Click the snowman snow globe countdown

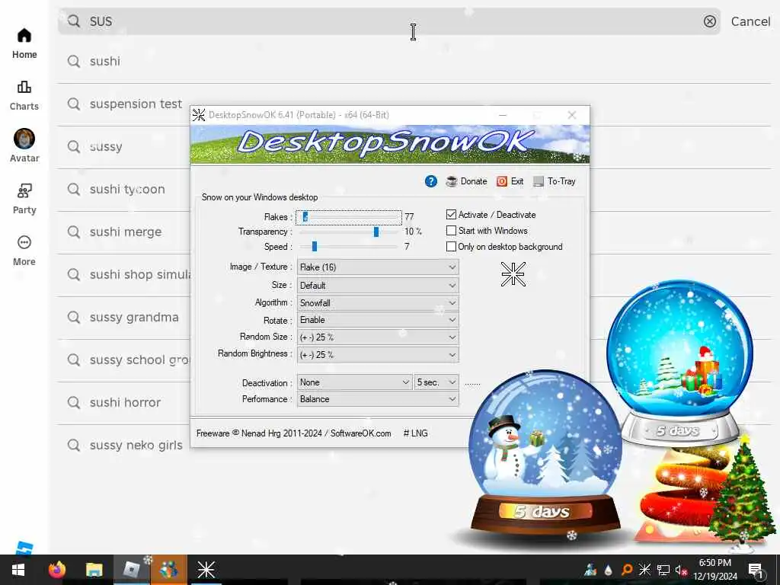coord(545,452)
